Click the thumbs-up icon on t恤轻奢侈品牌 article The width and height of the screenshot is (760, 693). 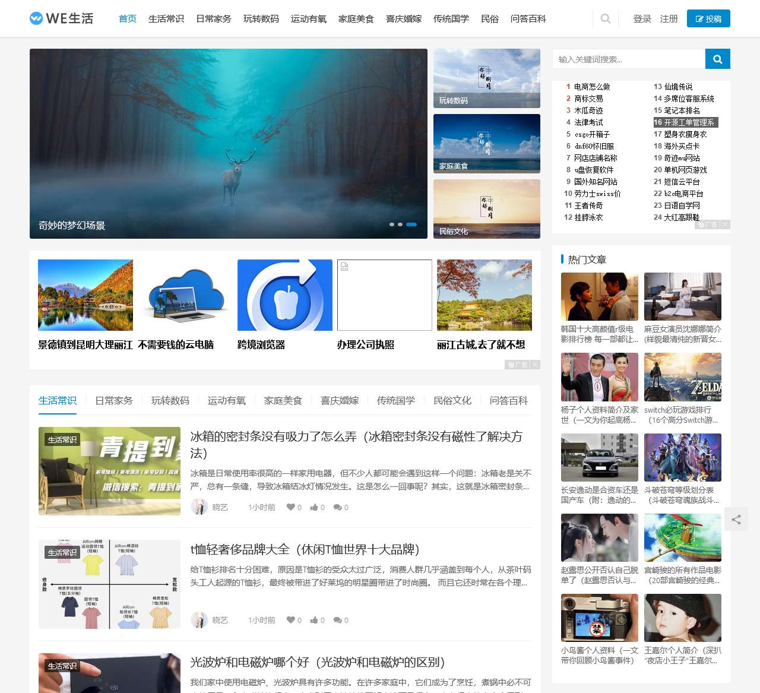pyautogui.click(x=314, y=620)
